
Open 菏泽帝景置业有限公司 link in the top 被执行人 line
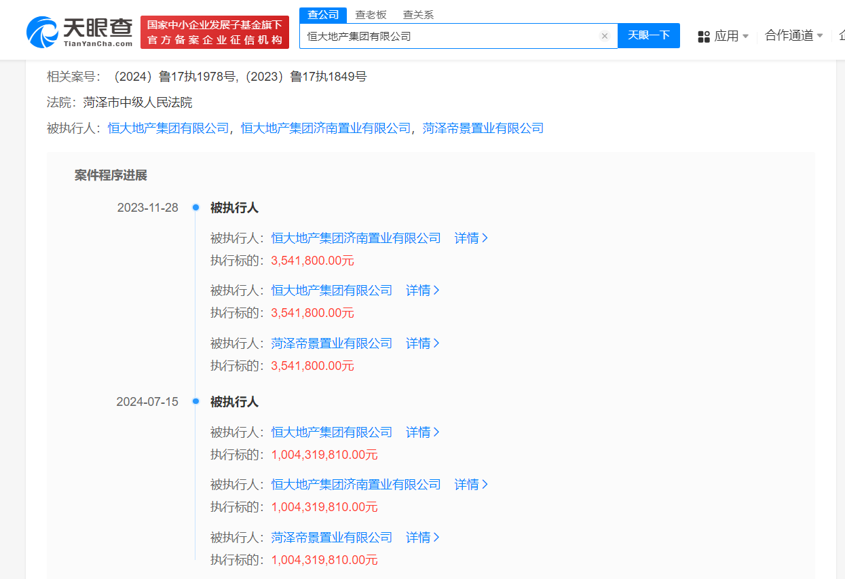(483, 128)
